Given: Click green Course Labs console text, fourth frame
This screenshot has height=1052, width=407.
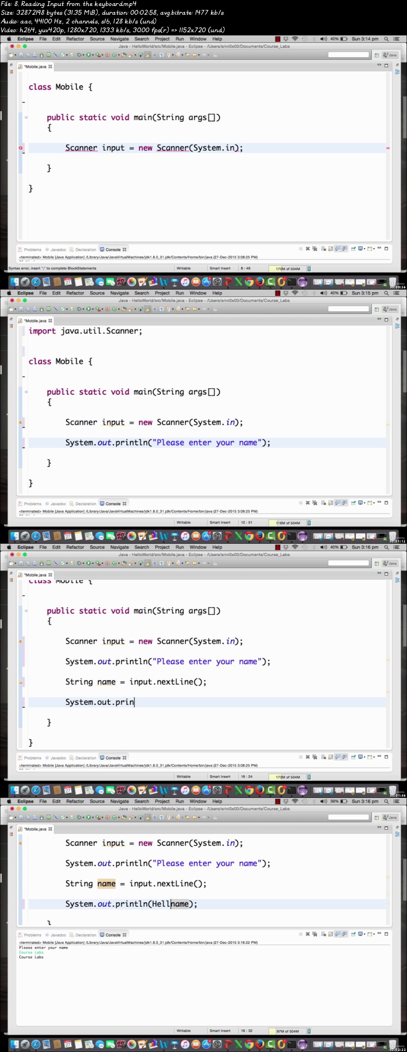Looking at the screenshot, I should pyautogui.click(x=31, y=952).
